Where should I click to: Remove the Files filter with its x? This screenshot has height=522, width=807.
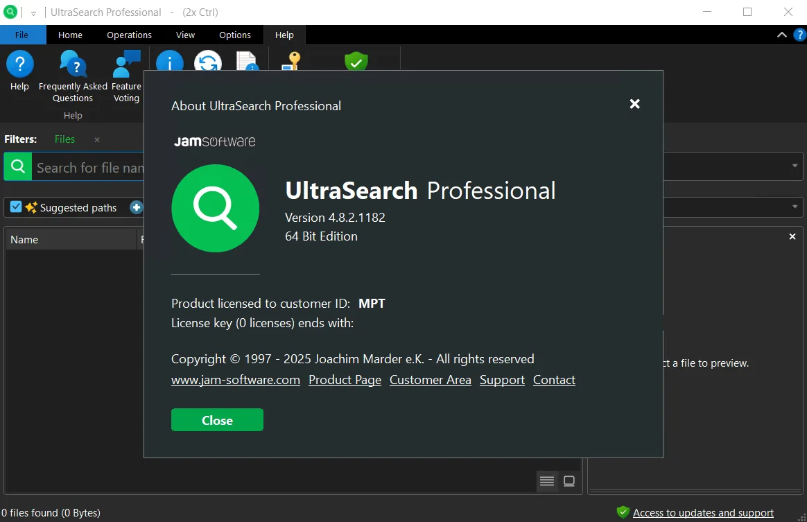click(97, 139)
